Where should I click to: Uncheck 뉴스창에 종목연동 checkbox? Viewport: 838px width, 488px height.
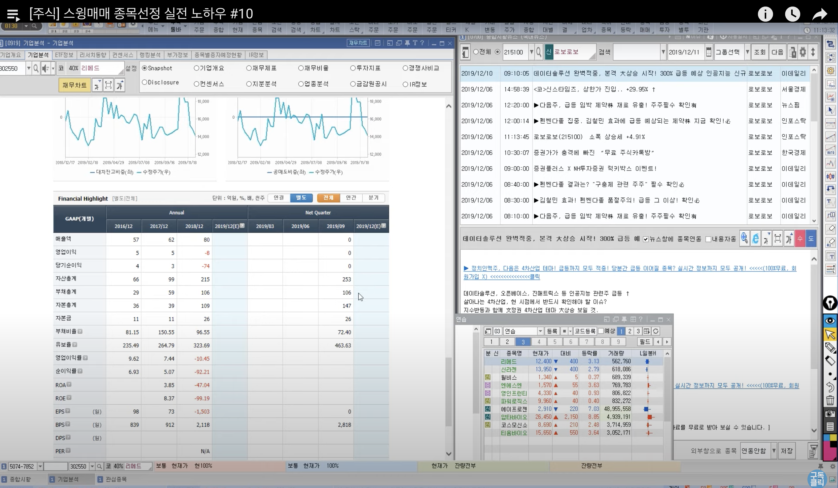coord(646,239)
